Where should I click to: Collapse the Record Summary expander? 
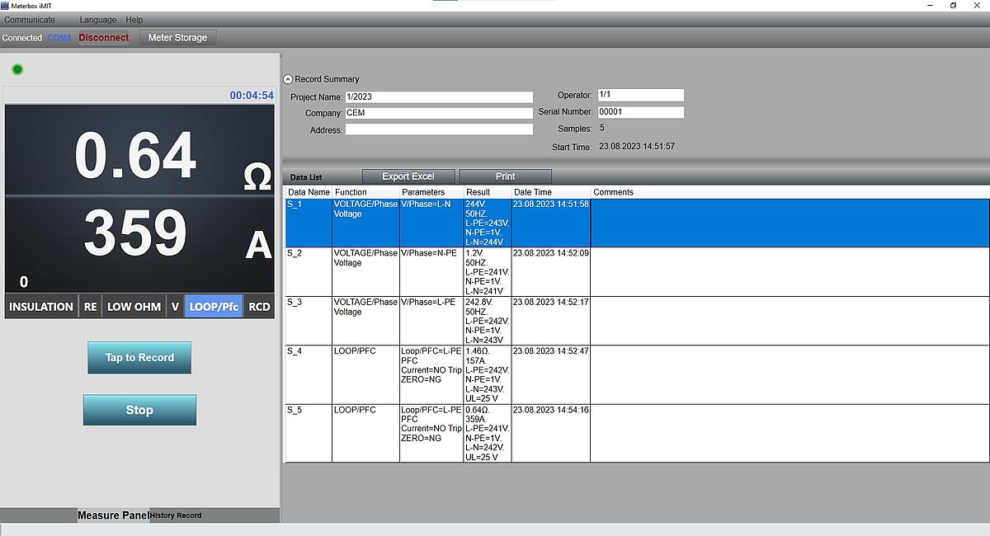click(x=288, y=79)
